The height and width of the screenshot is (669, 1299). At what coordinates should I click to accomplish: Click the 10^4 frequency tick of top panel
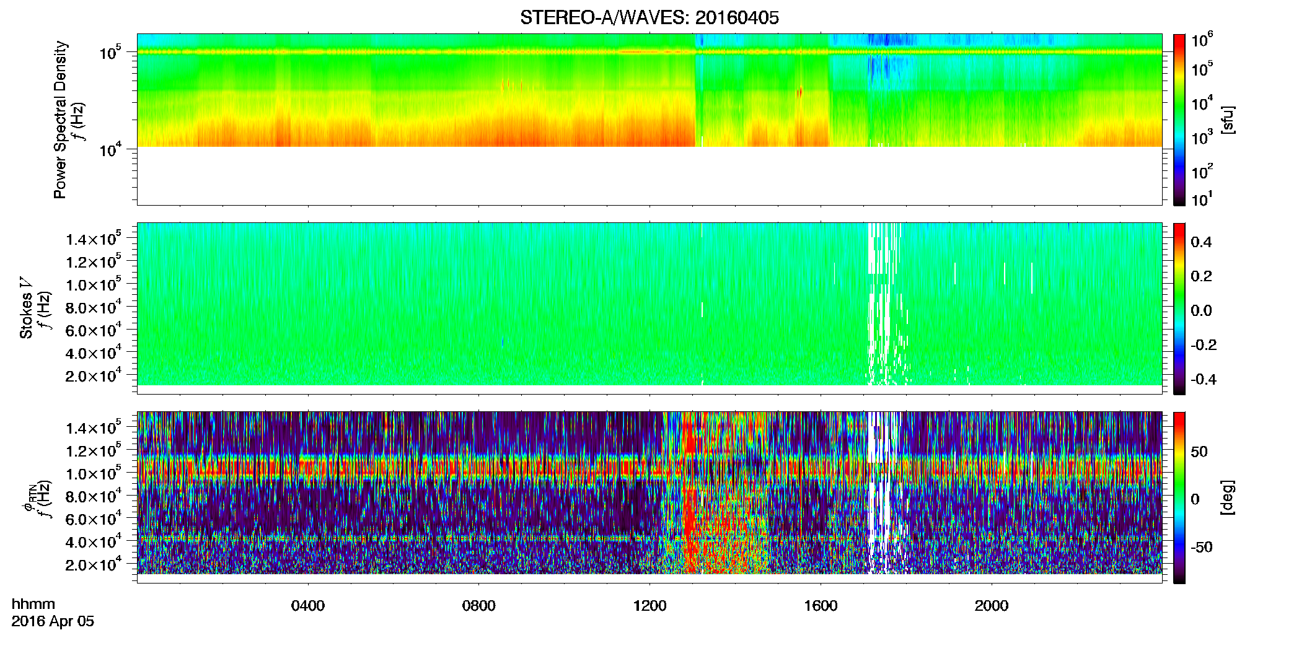click(110, 149)
